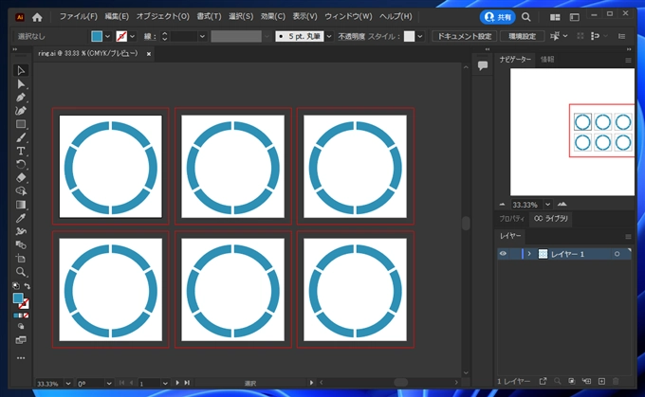
Task: Select the Type tool
Action: tap(21, 151)
